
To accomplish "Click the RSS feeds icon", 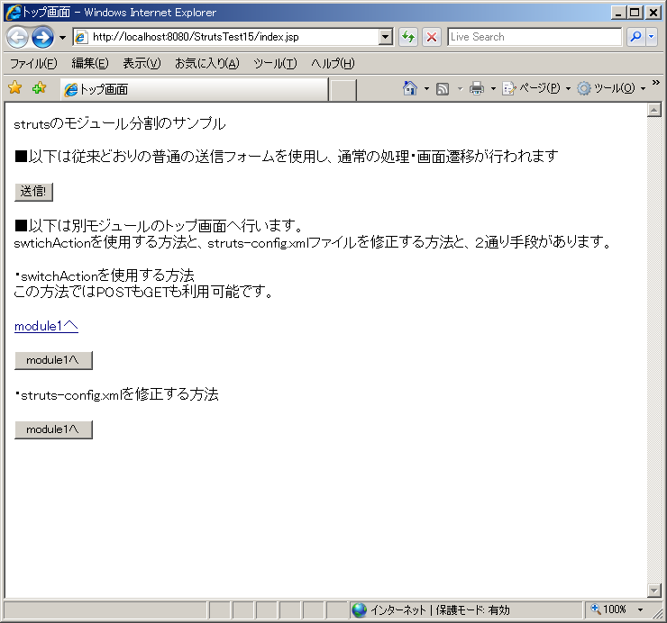I will [x=443, y=89].
